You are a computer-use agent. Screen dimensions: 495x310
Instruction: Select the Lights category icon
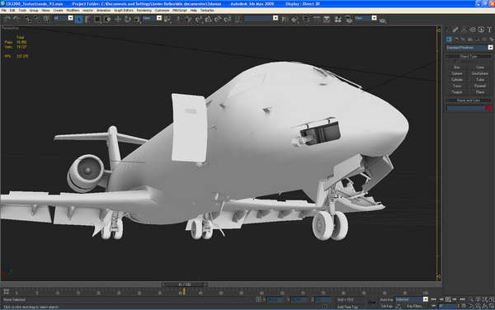coord(463,39)
